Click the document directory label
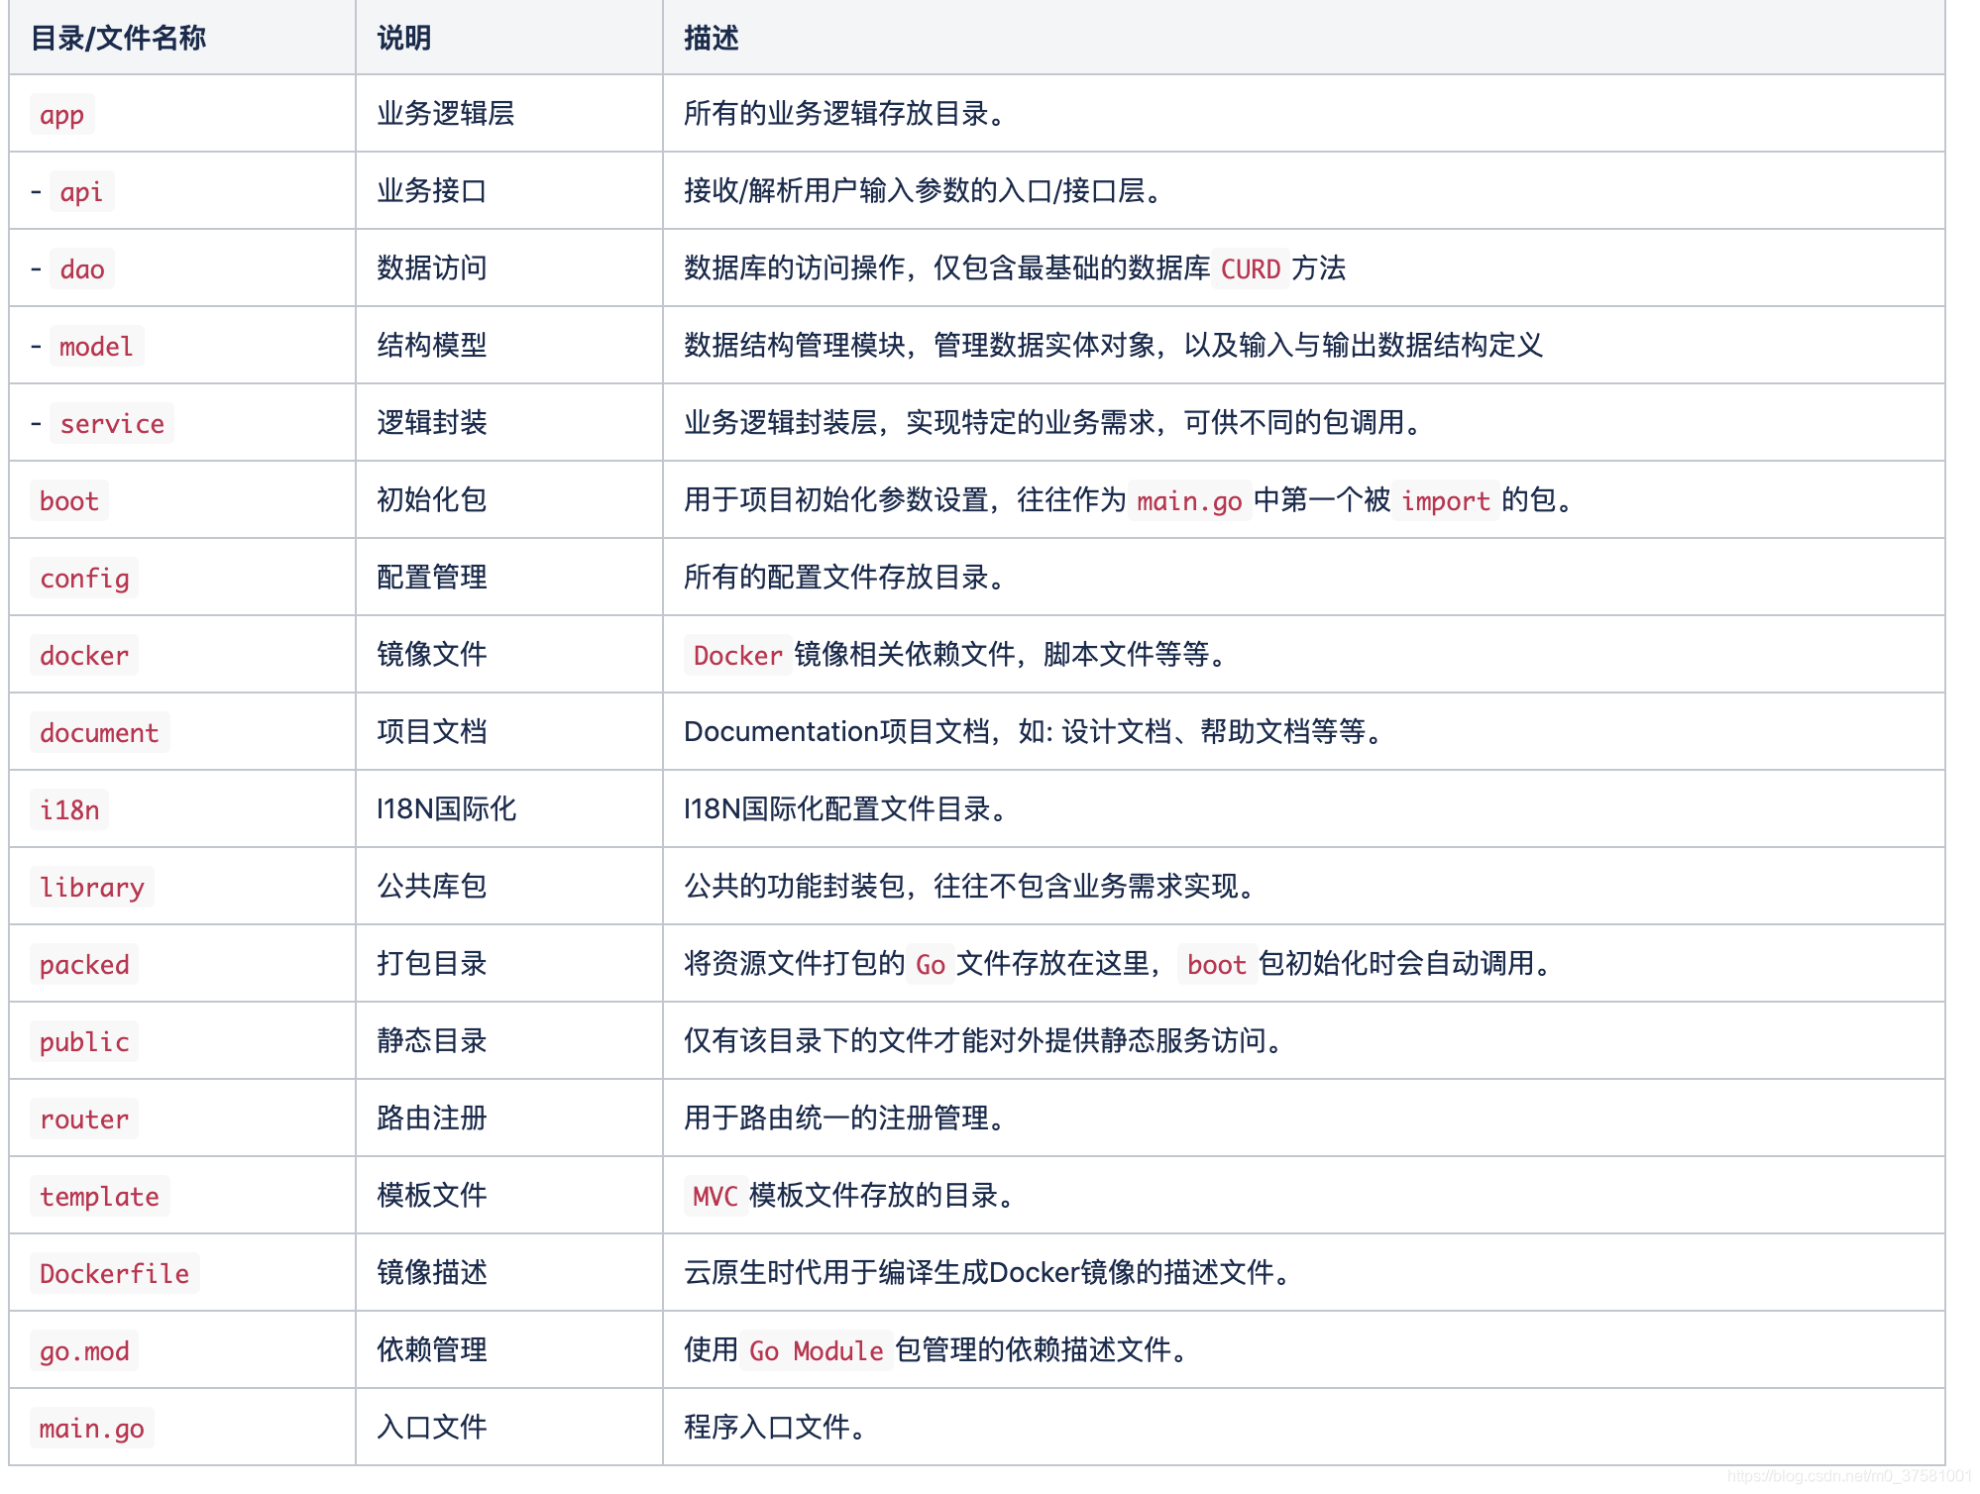 point(98,732)
